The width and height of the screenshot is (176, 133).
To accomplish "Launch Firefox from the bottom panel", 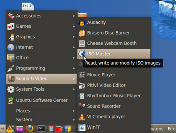I will (30, 129).
